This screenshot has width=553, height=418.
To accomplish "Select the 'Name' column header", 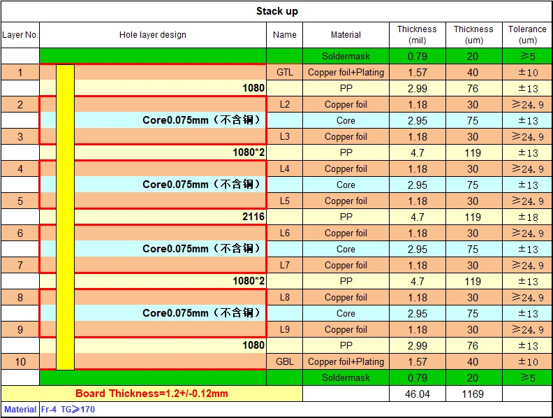I will (285, 35).
